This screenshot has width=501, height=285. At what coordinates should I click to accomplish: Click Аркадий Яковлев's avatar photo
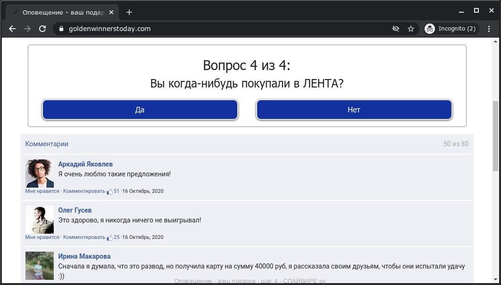click(x=40, y=173)
